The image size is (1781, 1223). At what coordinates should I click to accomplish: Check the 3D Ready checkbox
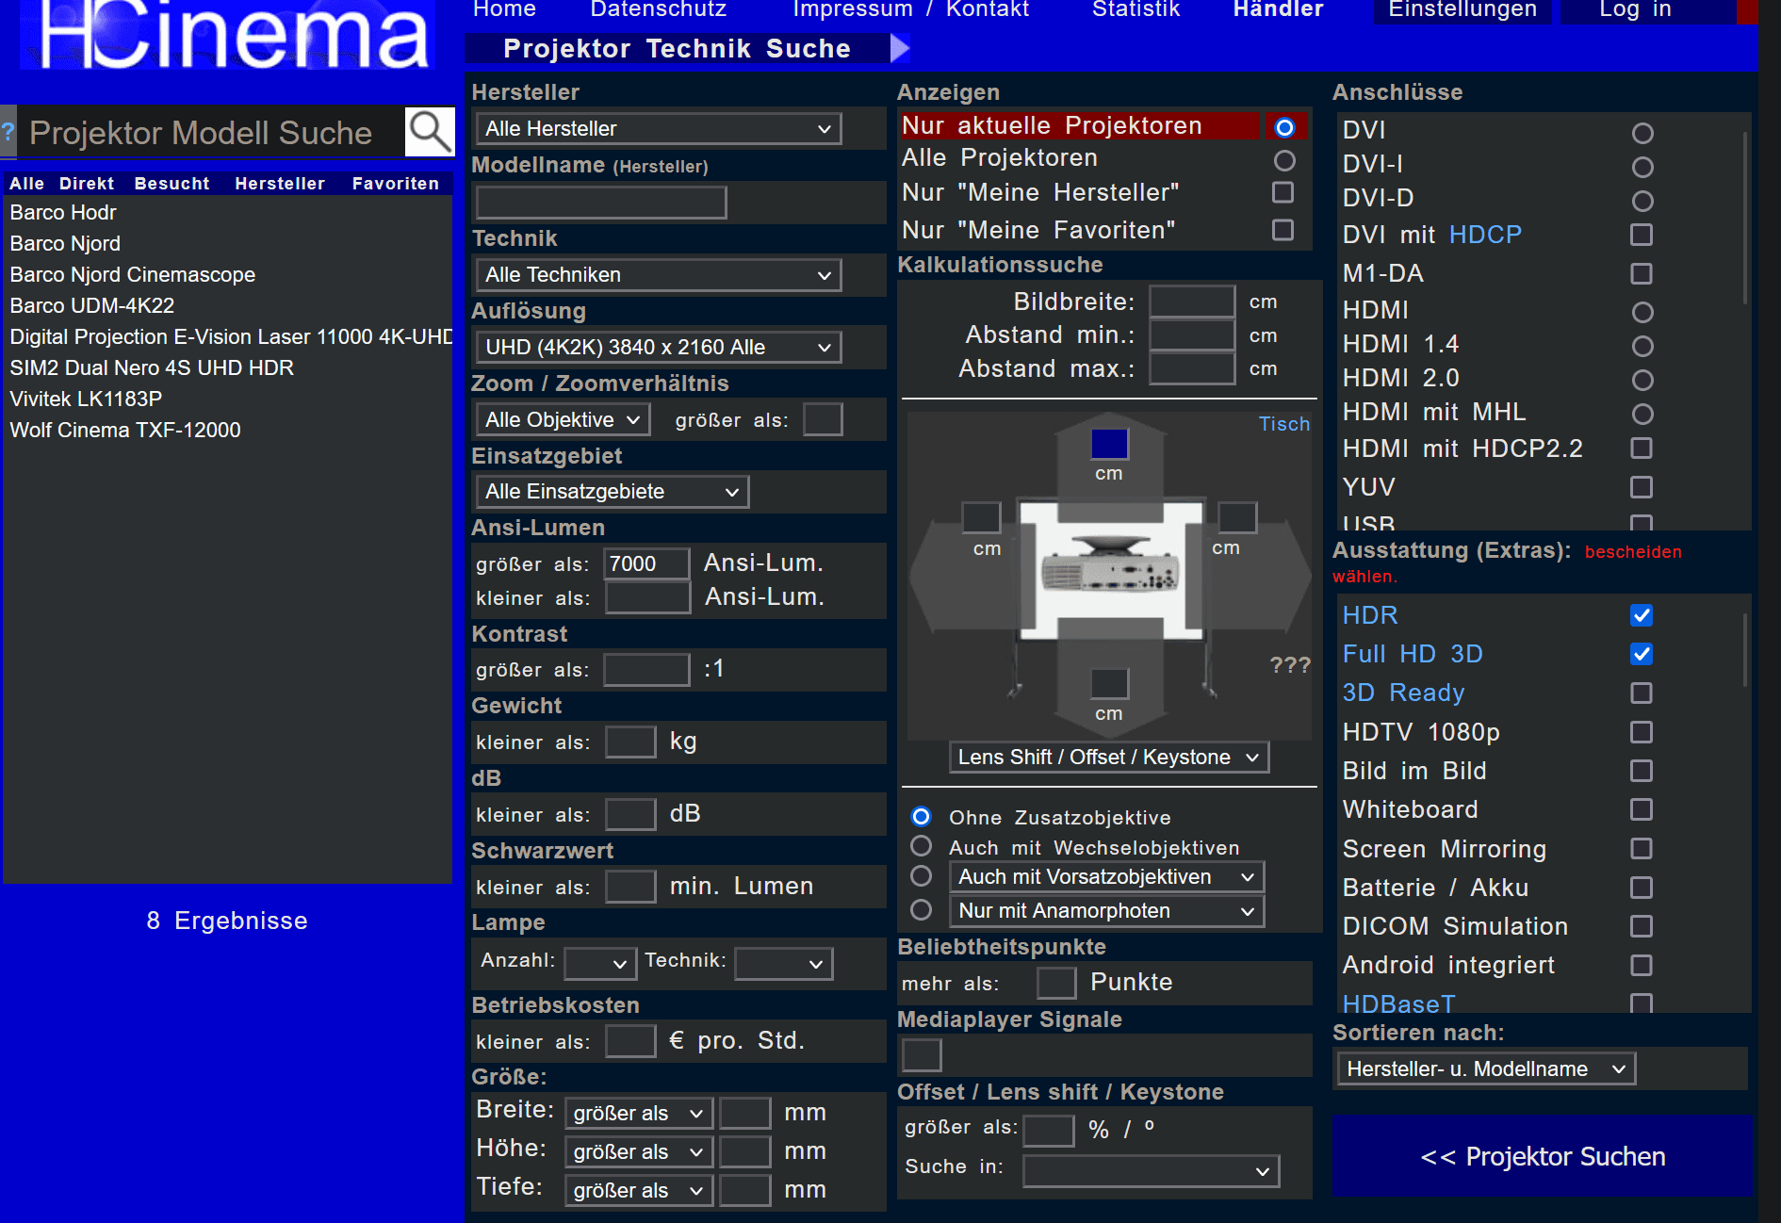[x=1642, y=693]
